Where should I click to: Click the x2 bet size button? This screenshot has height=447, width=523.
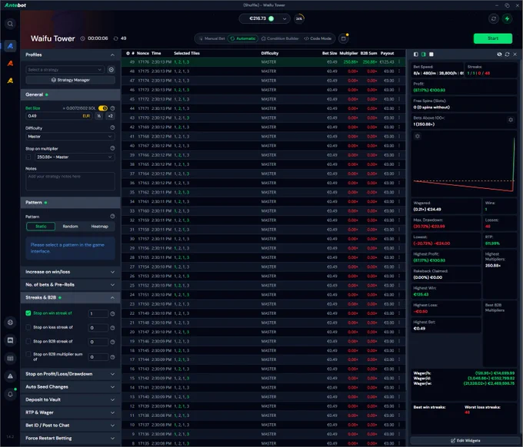point(111,116)
